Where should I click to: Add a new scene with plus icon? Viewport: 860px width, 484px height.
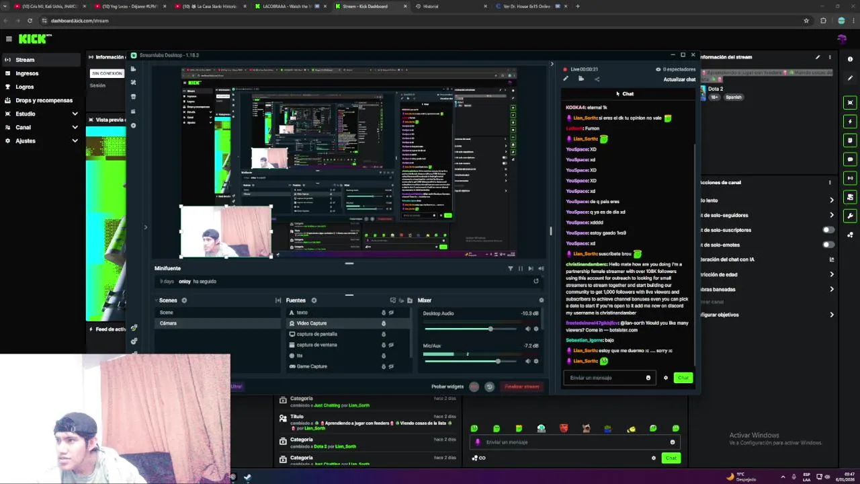pos(184,300)
